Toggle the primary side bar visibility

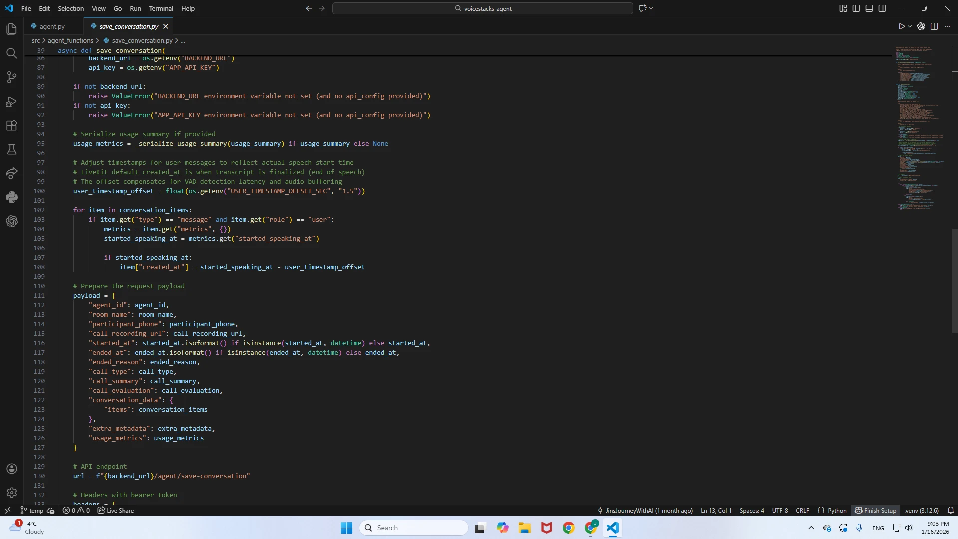coord(856,8)
